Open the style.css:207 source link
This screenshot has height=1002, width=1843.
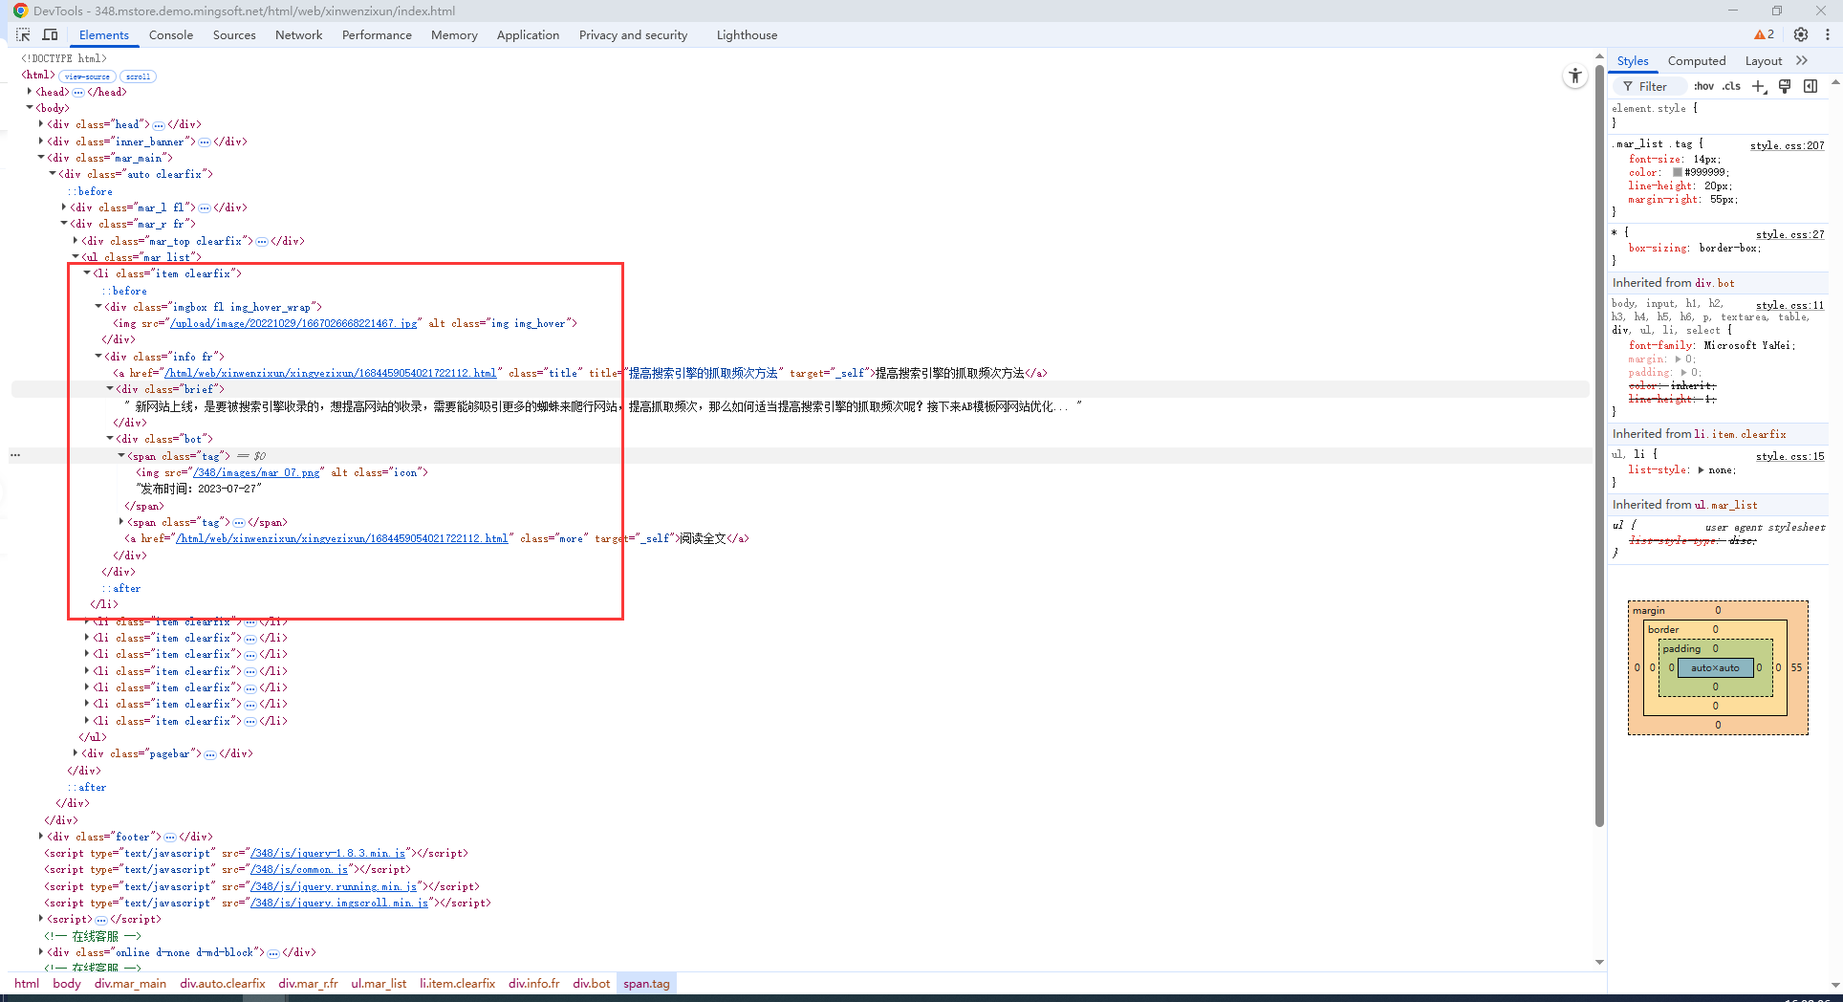(x=1787, y=145)
